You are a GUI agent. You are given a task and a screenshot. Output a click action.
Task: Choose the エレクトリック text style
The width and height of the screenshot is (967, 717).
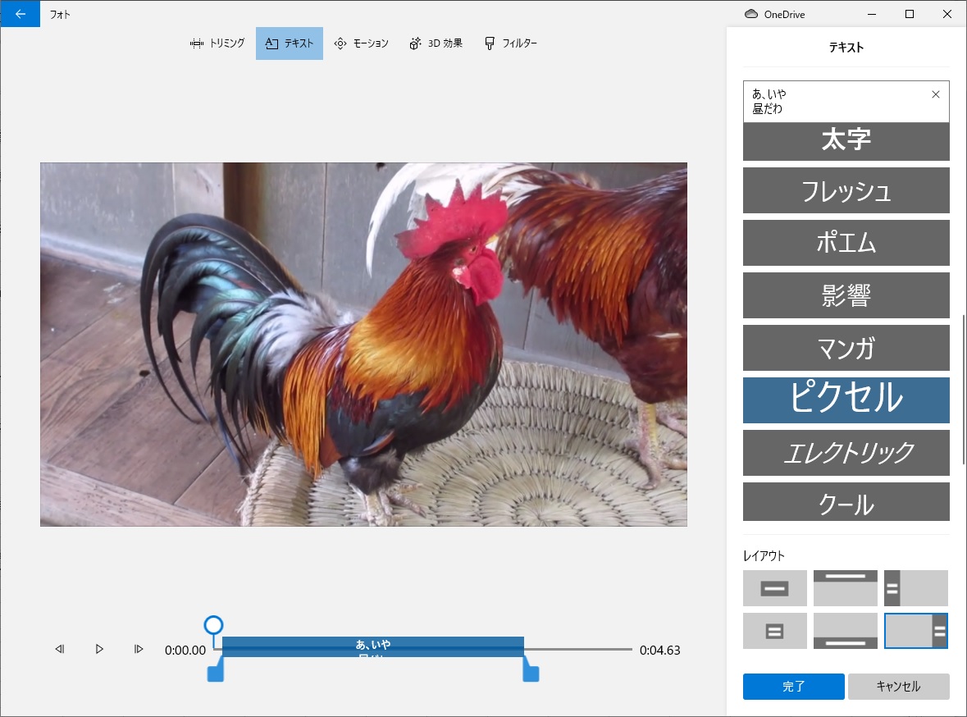(846, 453)
